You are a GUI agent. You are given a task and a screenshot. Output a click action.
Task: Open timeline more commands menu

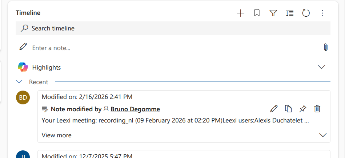coord(322,13)
